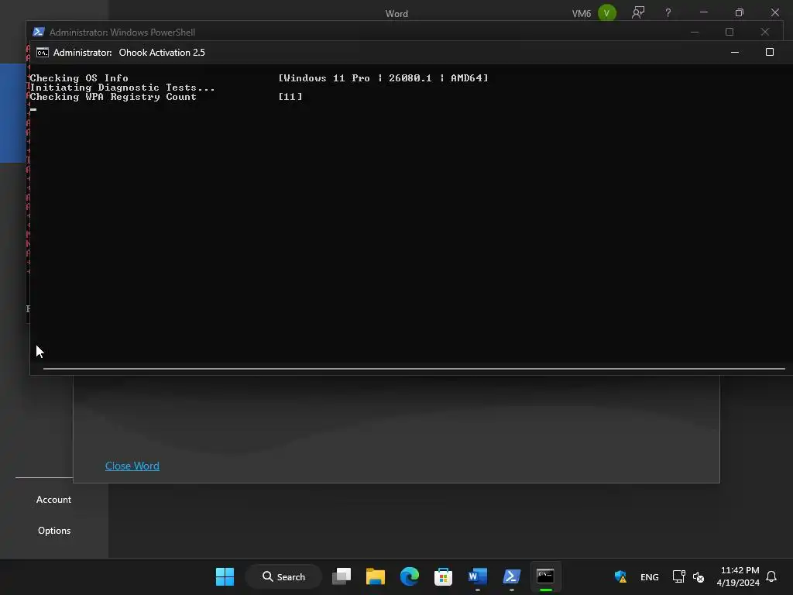
Task: Click the feedback person icon in the Word title bar
Action: 638,12
